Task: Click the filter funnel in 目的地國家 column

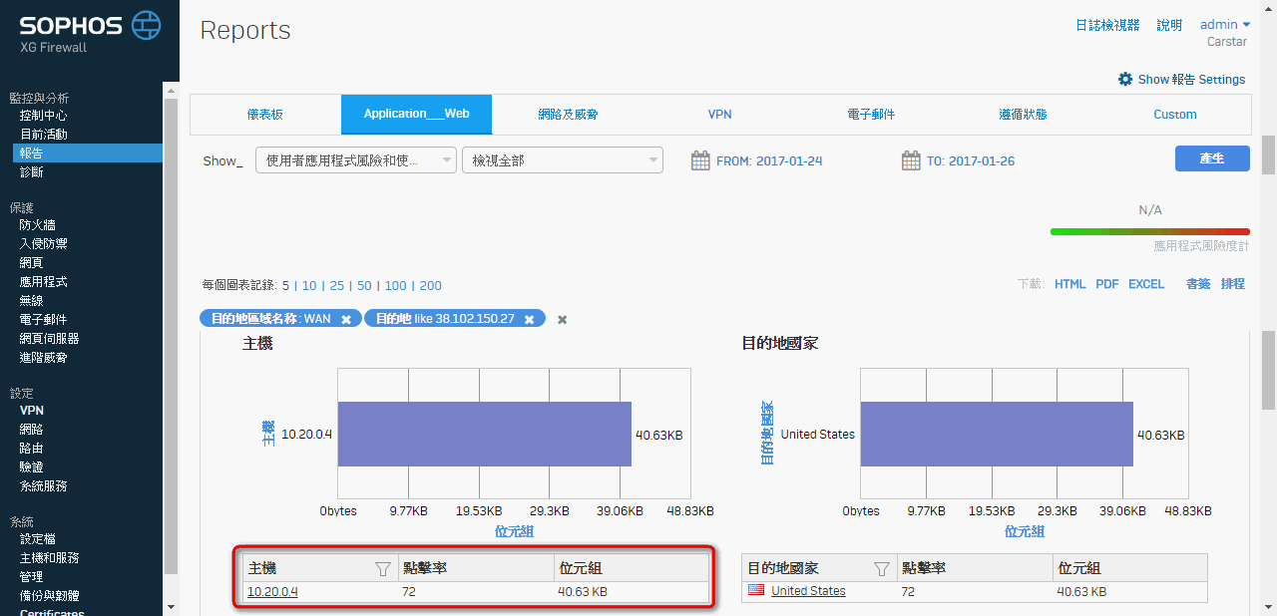Action: pyautogui.click(x=881, y=568)
